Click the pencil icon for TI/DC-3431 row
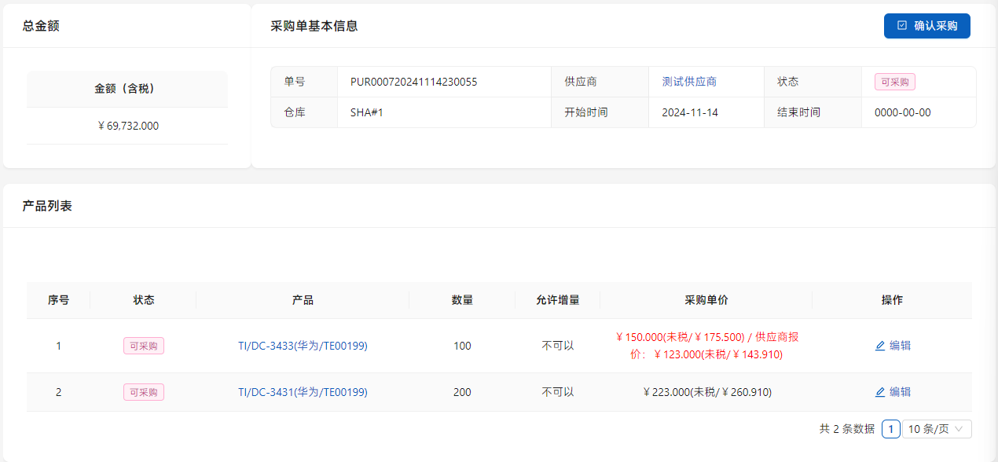Screen dimensions: 998x462 [x=880, y=392]
